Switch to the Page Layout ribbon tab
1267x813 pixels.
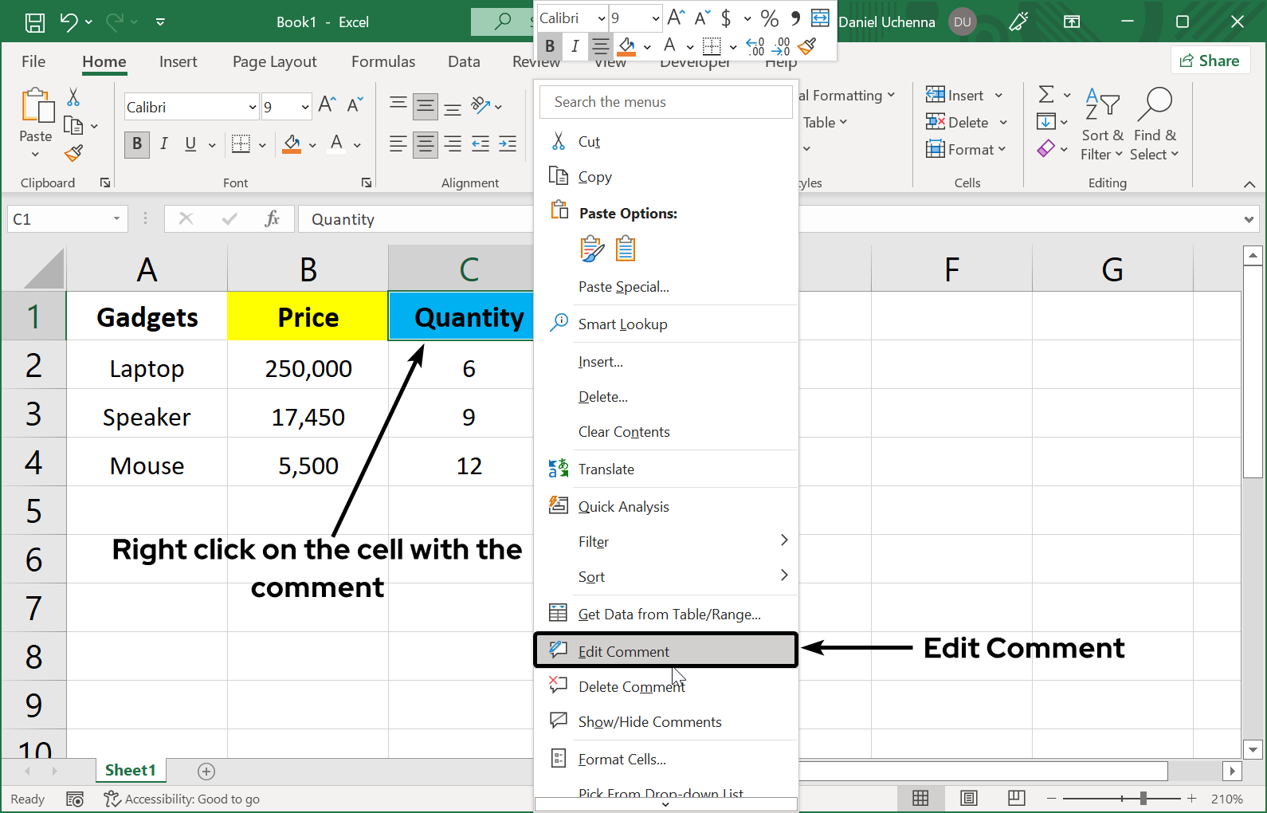(x=274, y=61)
